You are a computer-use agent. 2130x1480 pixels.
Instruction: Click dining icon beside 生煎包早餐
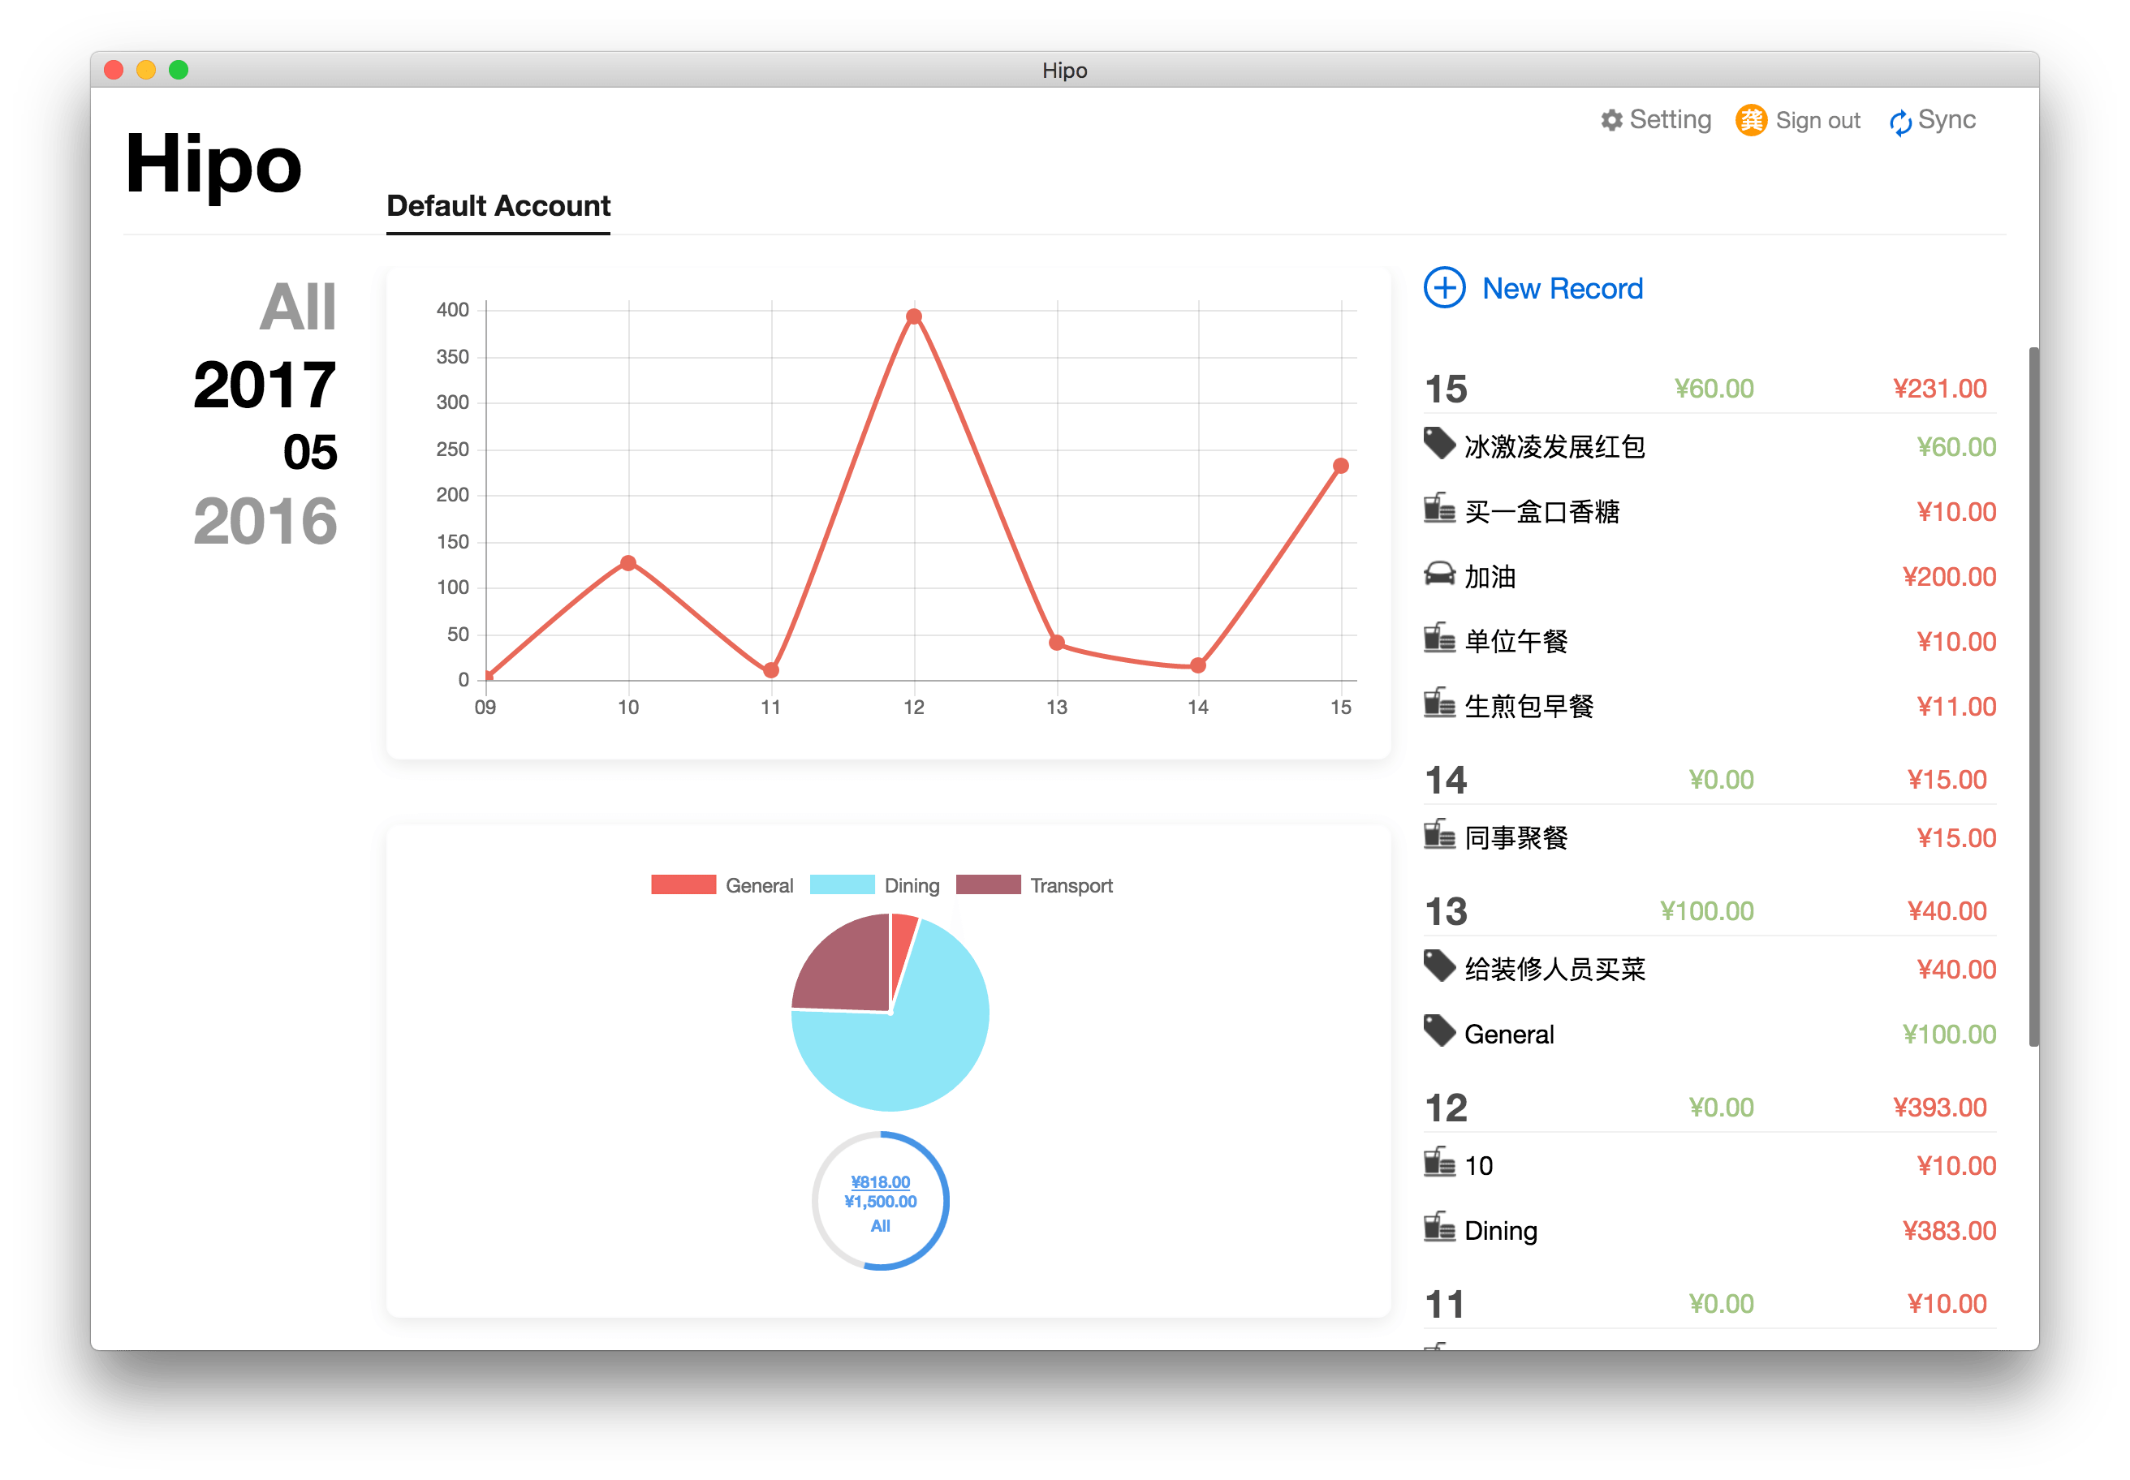point(1439,703)
